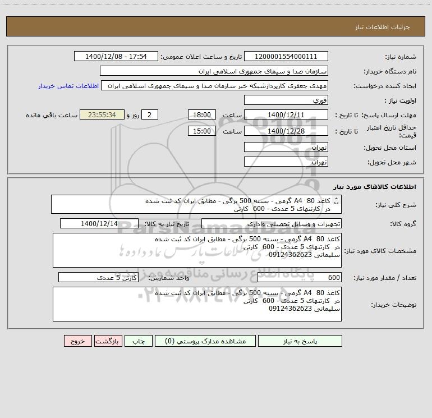Open مشاهده مدارک پیوستی (0) button
This screenshot has height=418, width=432.
coord(205,341)
